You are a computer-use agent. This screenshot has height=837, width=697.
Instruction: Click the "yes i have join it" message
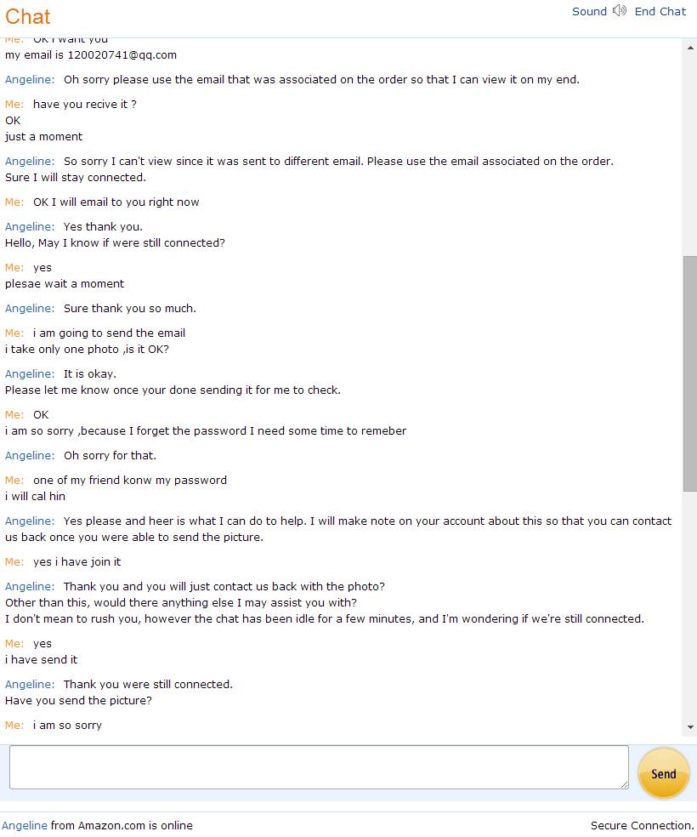[76, 561]
